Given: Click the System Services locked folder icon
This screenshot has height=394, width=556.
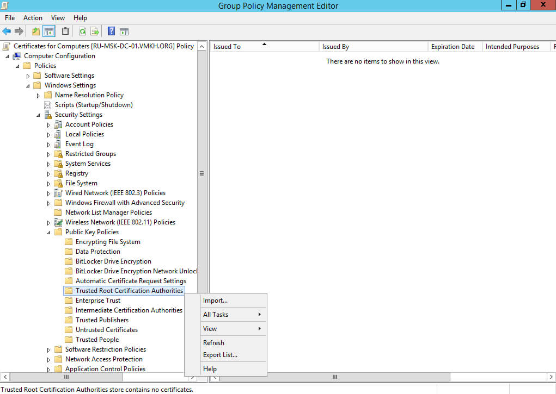Looking at the screenshot, I should [x=58, y=164].
